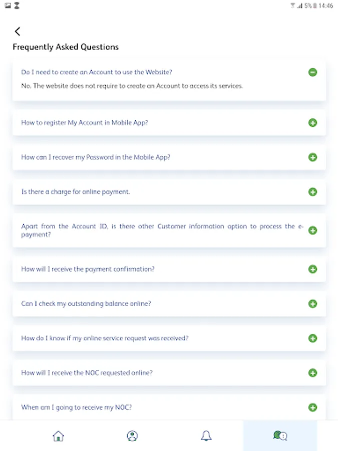The image size is (338, 451).
Task: Open the Home tab in bottom navigation
Action: (59, 436)
